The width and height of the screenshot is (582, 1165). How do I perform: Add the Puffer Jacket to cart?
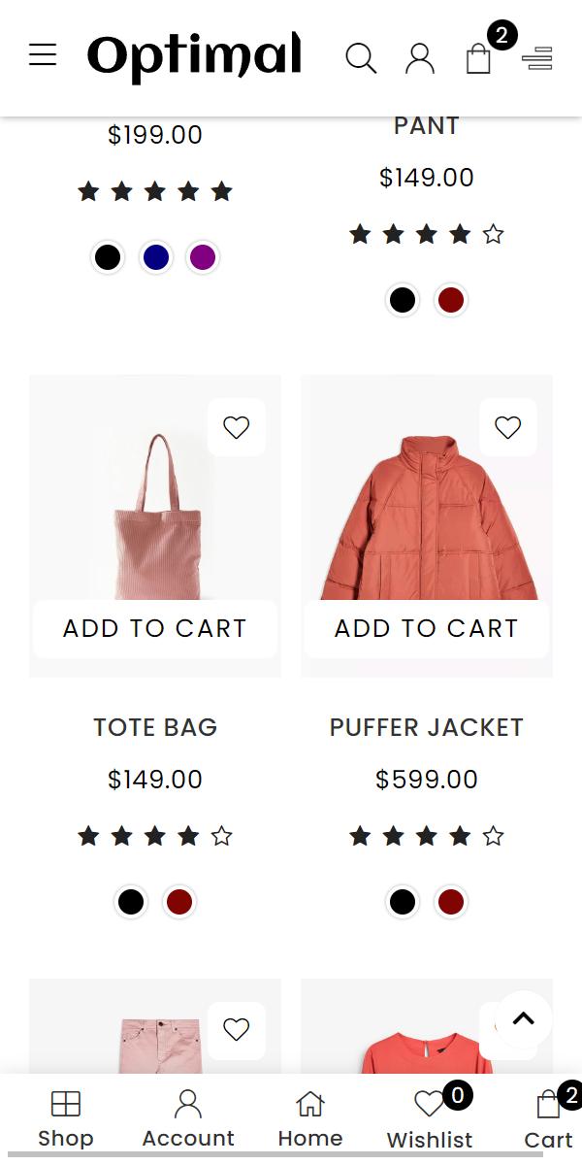point(427,628)
